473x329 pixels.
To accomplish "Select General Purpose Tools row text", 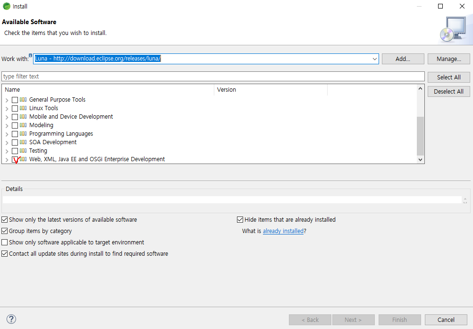I will tap(57, 100).
